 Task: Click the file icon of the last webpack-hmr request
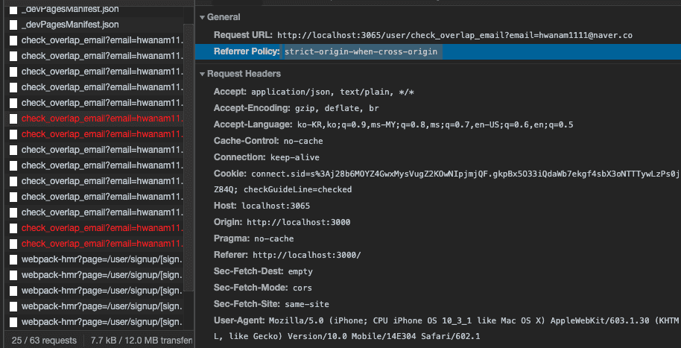[x=13, y=322]
